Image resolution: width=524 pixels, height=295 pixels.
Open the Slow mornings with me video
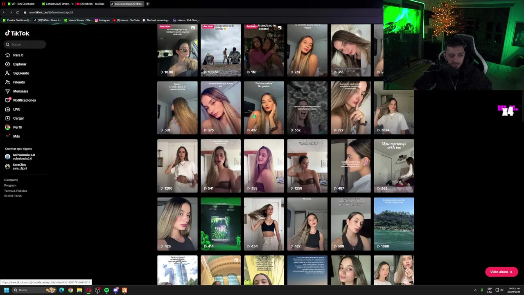[394, 166]
